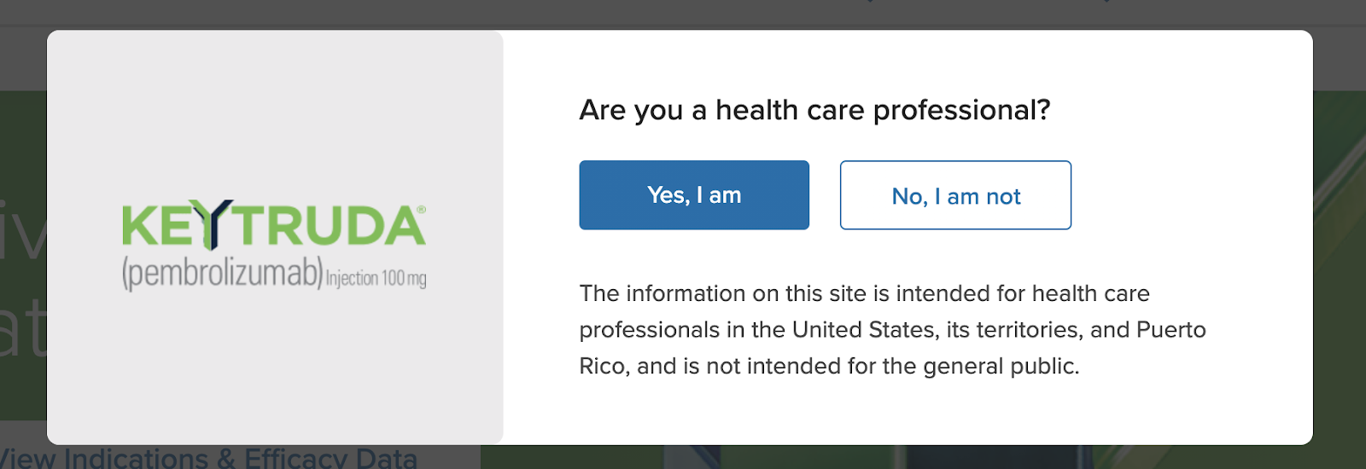Click dimmed green backdrop right of dialog
Viewport: 1366px width, 469px height.
point(1339,256)
